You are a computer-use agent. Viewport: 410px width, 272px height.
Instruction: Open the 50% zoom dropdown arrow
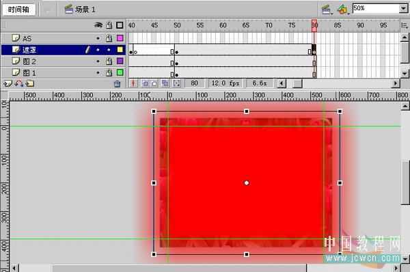point(403,8)
